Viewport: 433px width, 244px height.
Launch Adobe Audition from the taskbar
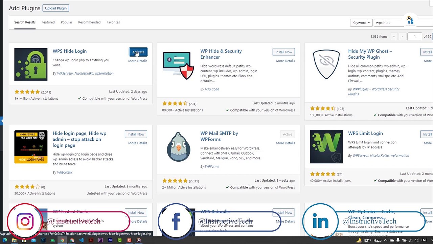pyautogui.click(x=110, y=240)
